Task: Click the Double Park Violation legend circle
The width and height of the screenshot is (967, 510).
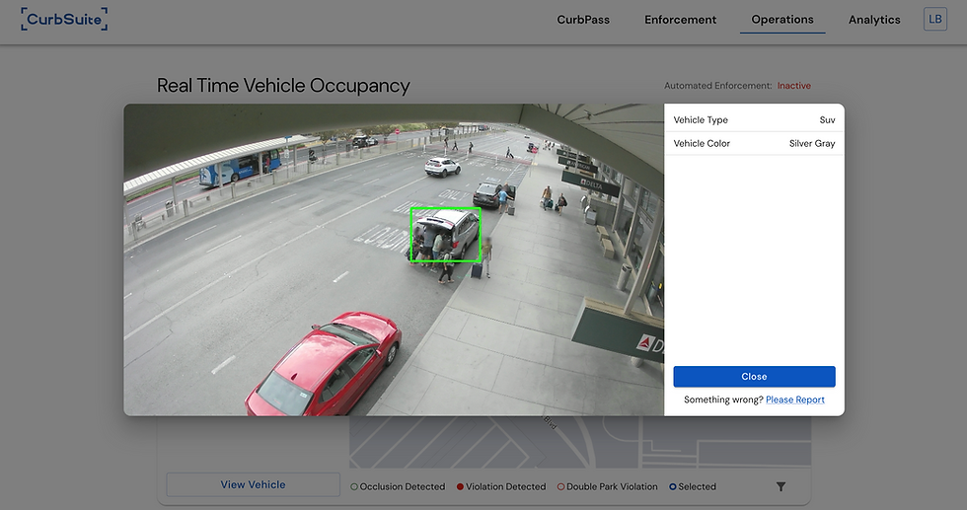Action: click(x=560, y=486)
